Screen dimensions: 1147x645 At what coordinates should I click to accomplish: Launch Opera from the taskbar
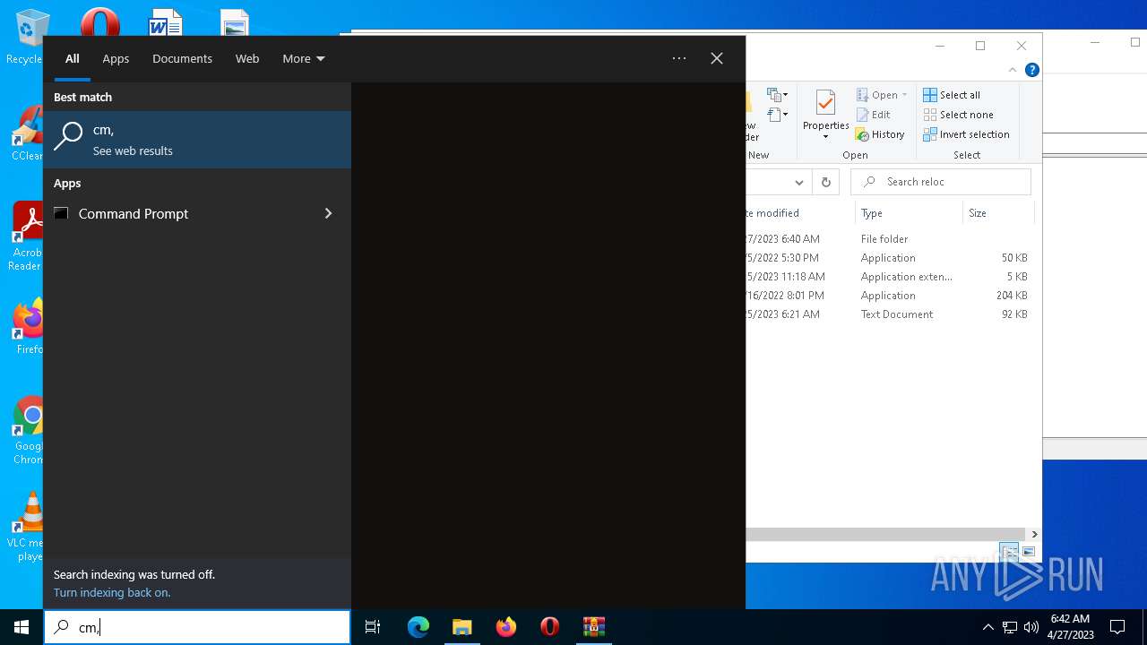(550, 627)
